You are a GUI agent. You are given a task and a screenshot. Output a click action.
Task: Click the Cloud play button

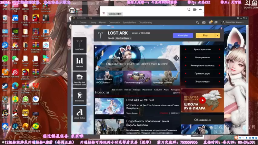click(183, 35)
